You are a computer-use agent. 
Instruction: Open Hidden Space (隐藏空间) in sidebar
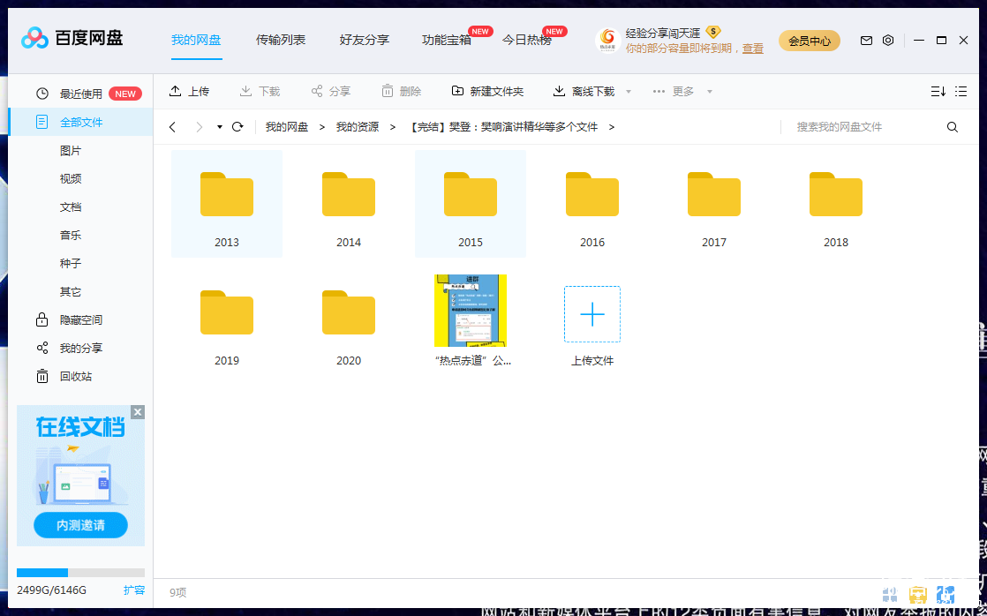click(80, 320)
